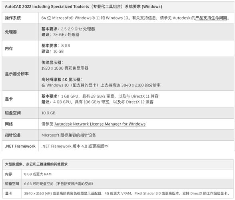Image resolution: width=235 pixels, height=200 pixels.
Task: Click the 大型数据集、点云和三维建模的其他要求 header
Action: click(x=36, y=164)
